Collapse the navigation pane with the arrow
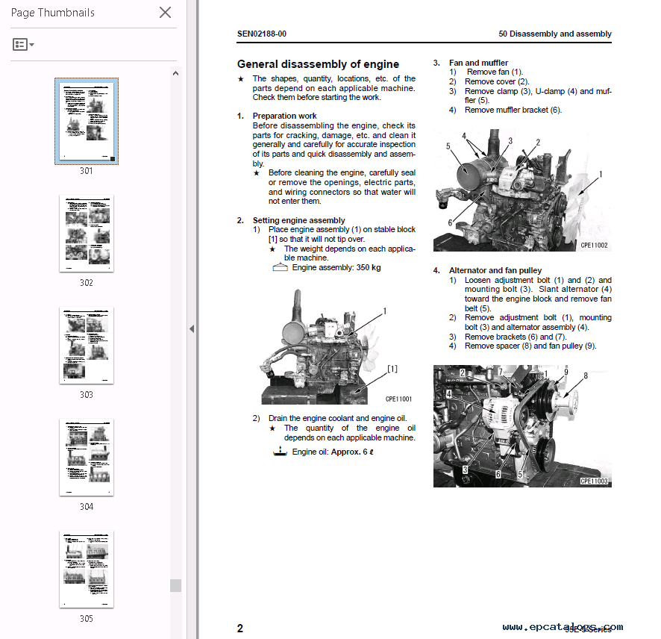 click(x=192, y=328)
